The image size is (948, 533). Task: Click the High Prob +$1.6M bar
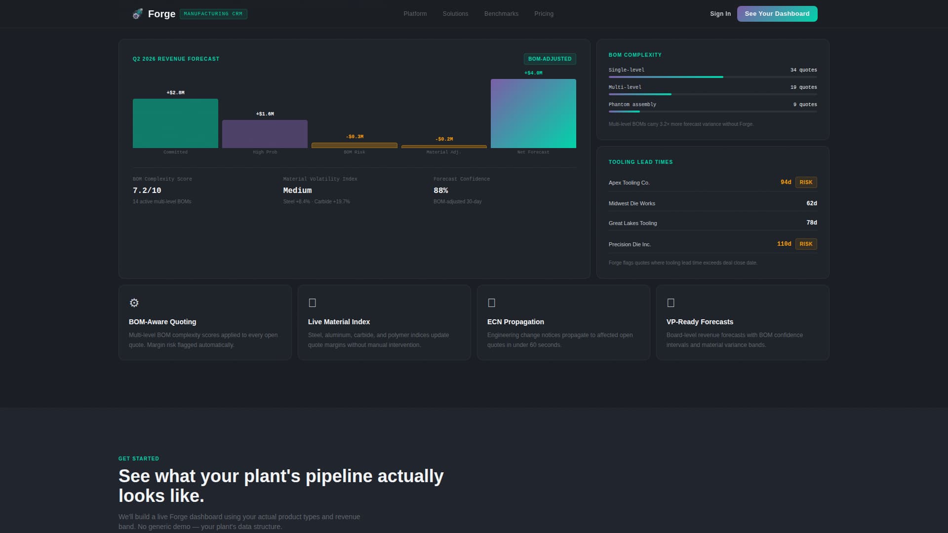click(265, 134)
